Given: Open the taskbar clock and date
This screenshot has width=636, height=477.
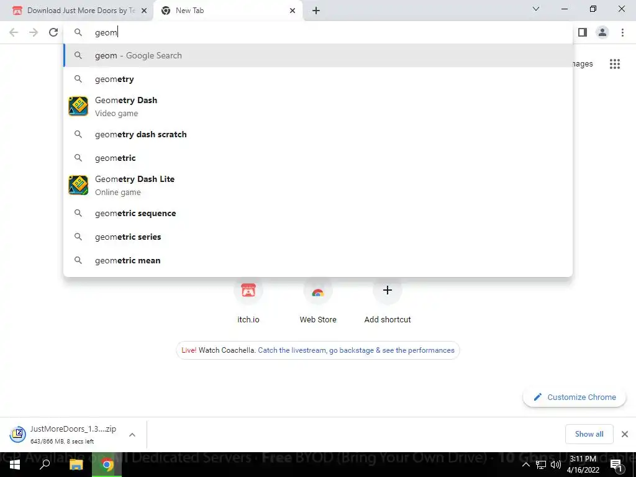Looking at the screenshot, I should (583, 465).
